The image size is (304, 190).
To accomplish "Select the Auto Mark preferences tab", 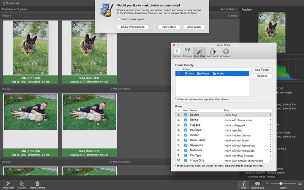I will 199,53.
